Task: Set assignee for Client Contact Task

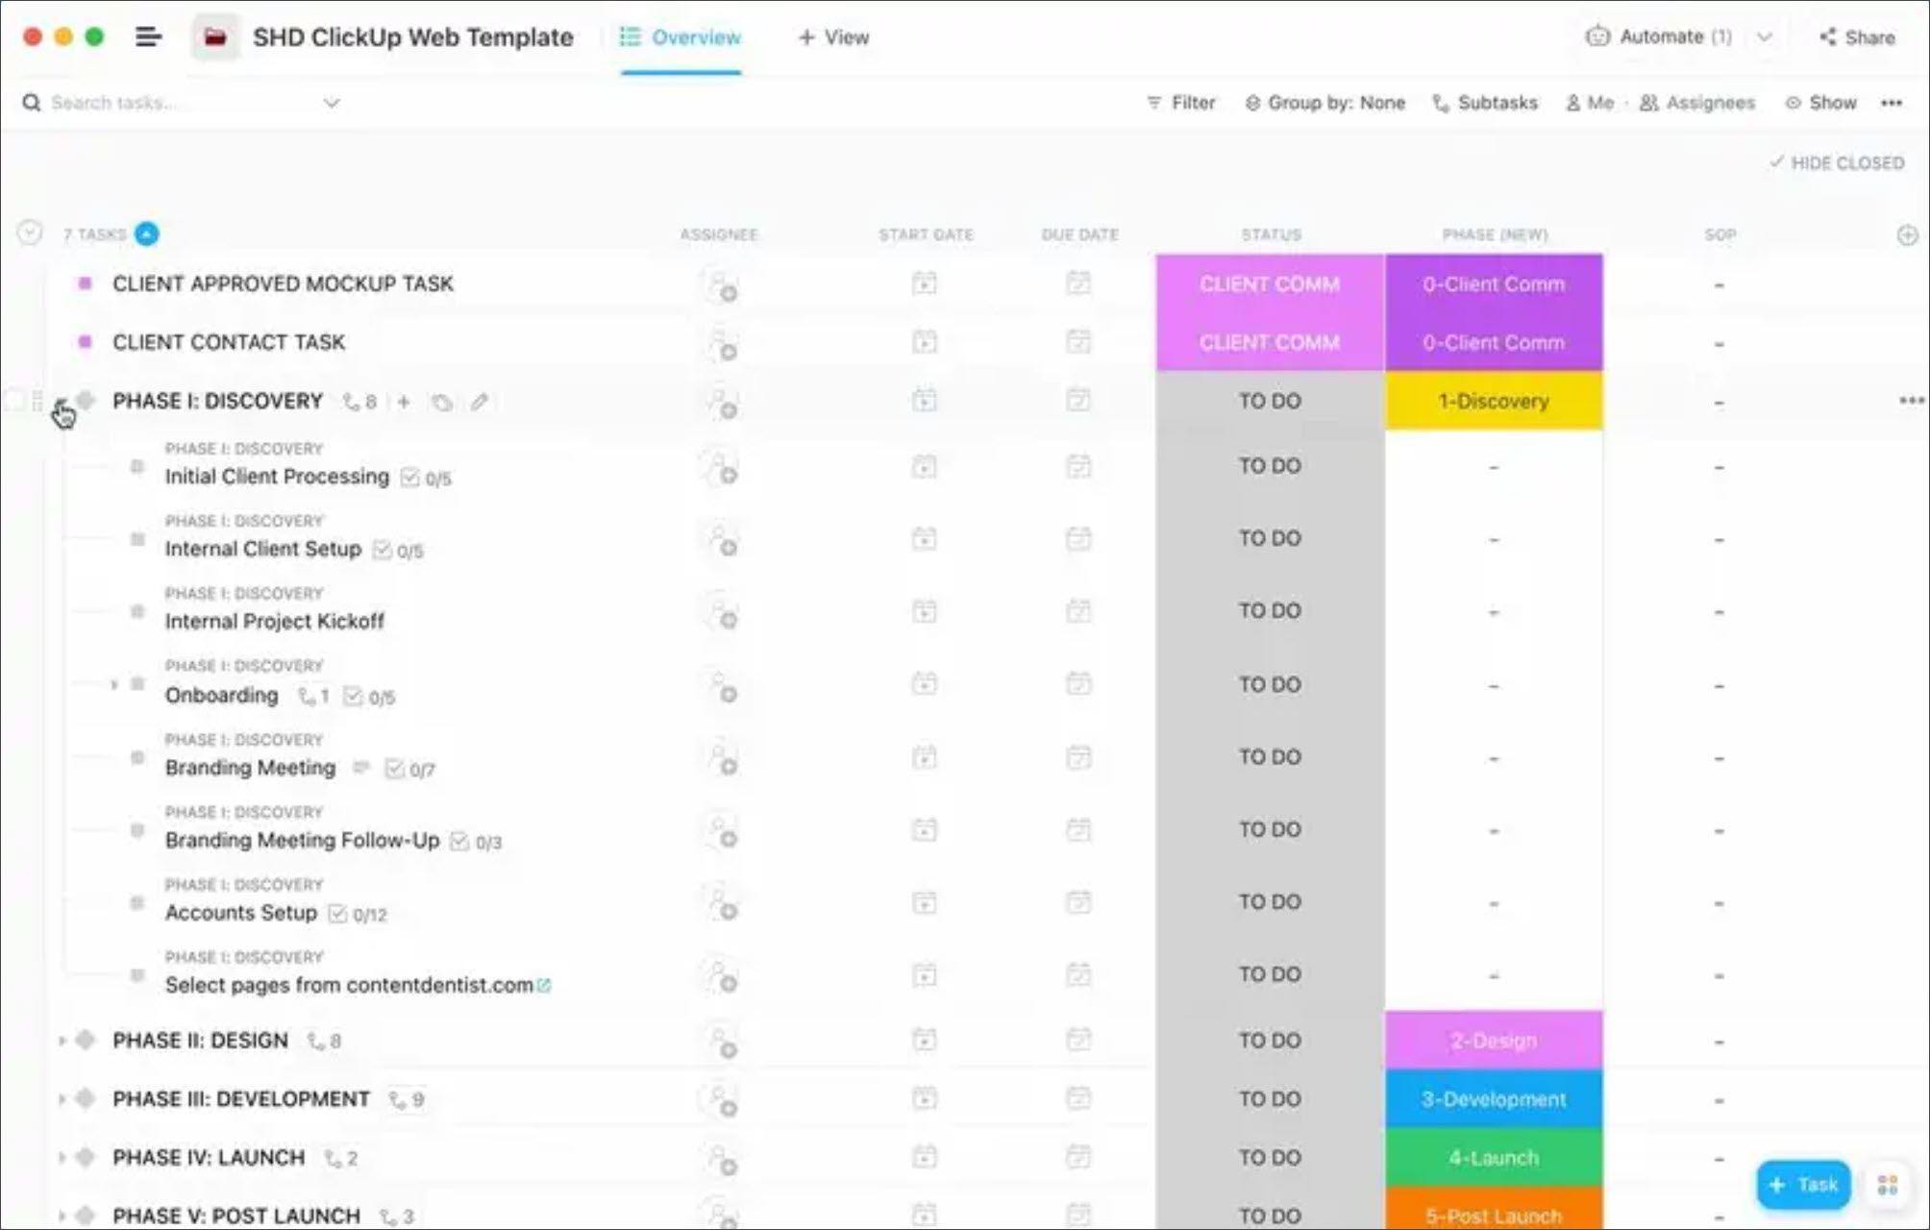Action: click(x=722, y=343)
